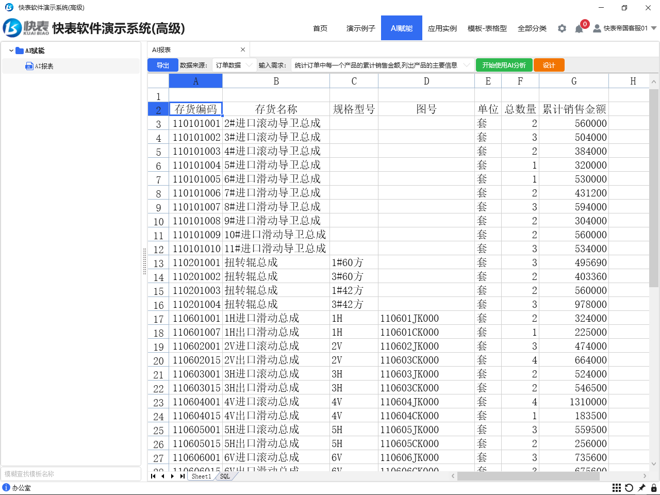Select the AI赋能 top menu
The image size is (660, 495).
[x=402, y=28]
